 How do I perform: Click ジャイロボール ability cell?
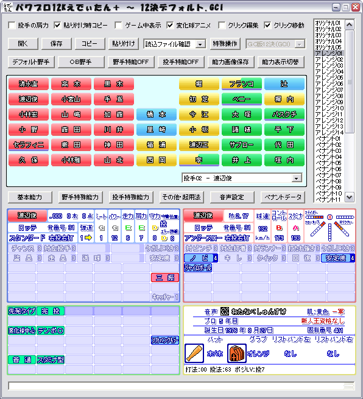point(198,267)
